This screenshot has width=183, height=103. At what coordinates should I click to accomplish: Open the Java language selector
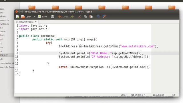(124, 95)
